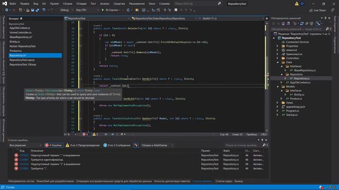Open the Live Share feature
Screen dimensions: 339x190
tap(317, 11)
